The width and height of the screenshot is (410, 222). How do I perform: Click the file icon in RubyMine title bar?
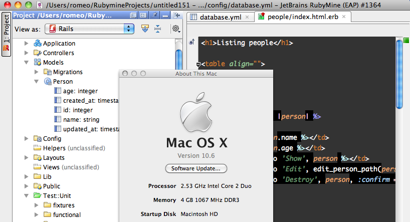pos(40,5)
